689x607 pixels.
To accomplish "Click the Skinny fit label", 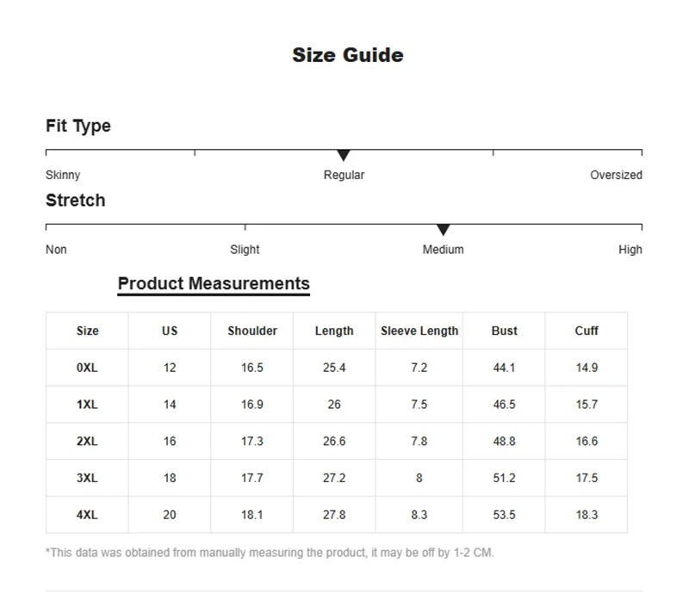I will point(63,175).
